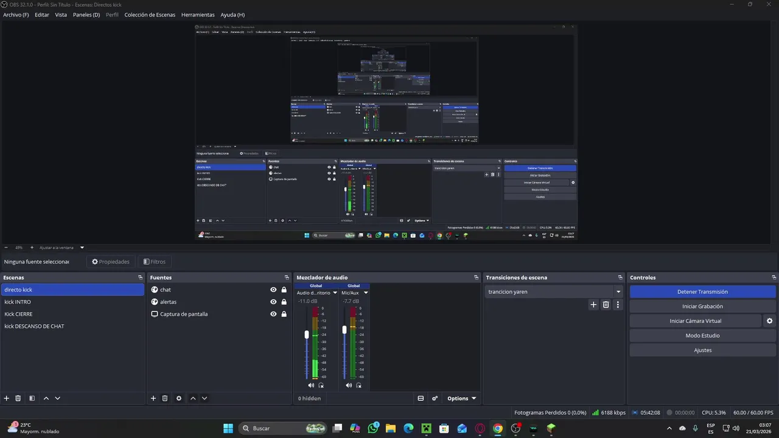Image resolution: width=779 pixels, height=438 pixels.
Task: Enable Modo Estudio
Action: [702, 335]
